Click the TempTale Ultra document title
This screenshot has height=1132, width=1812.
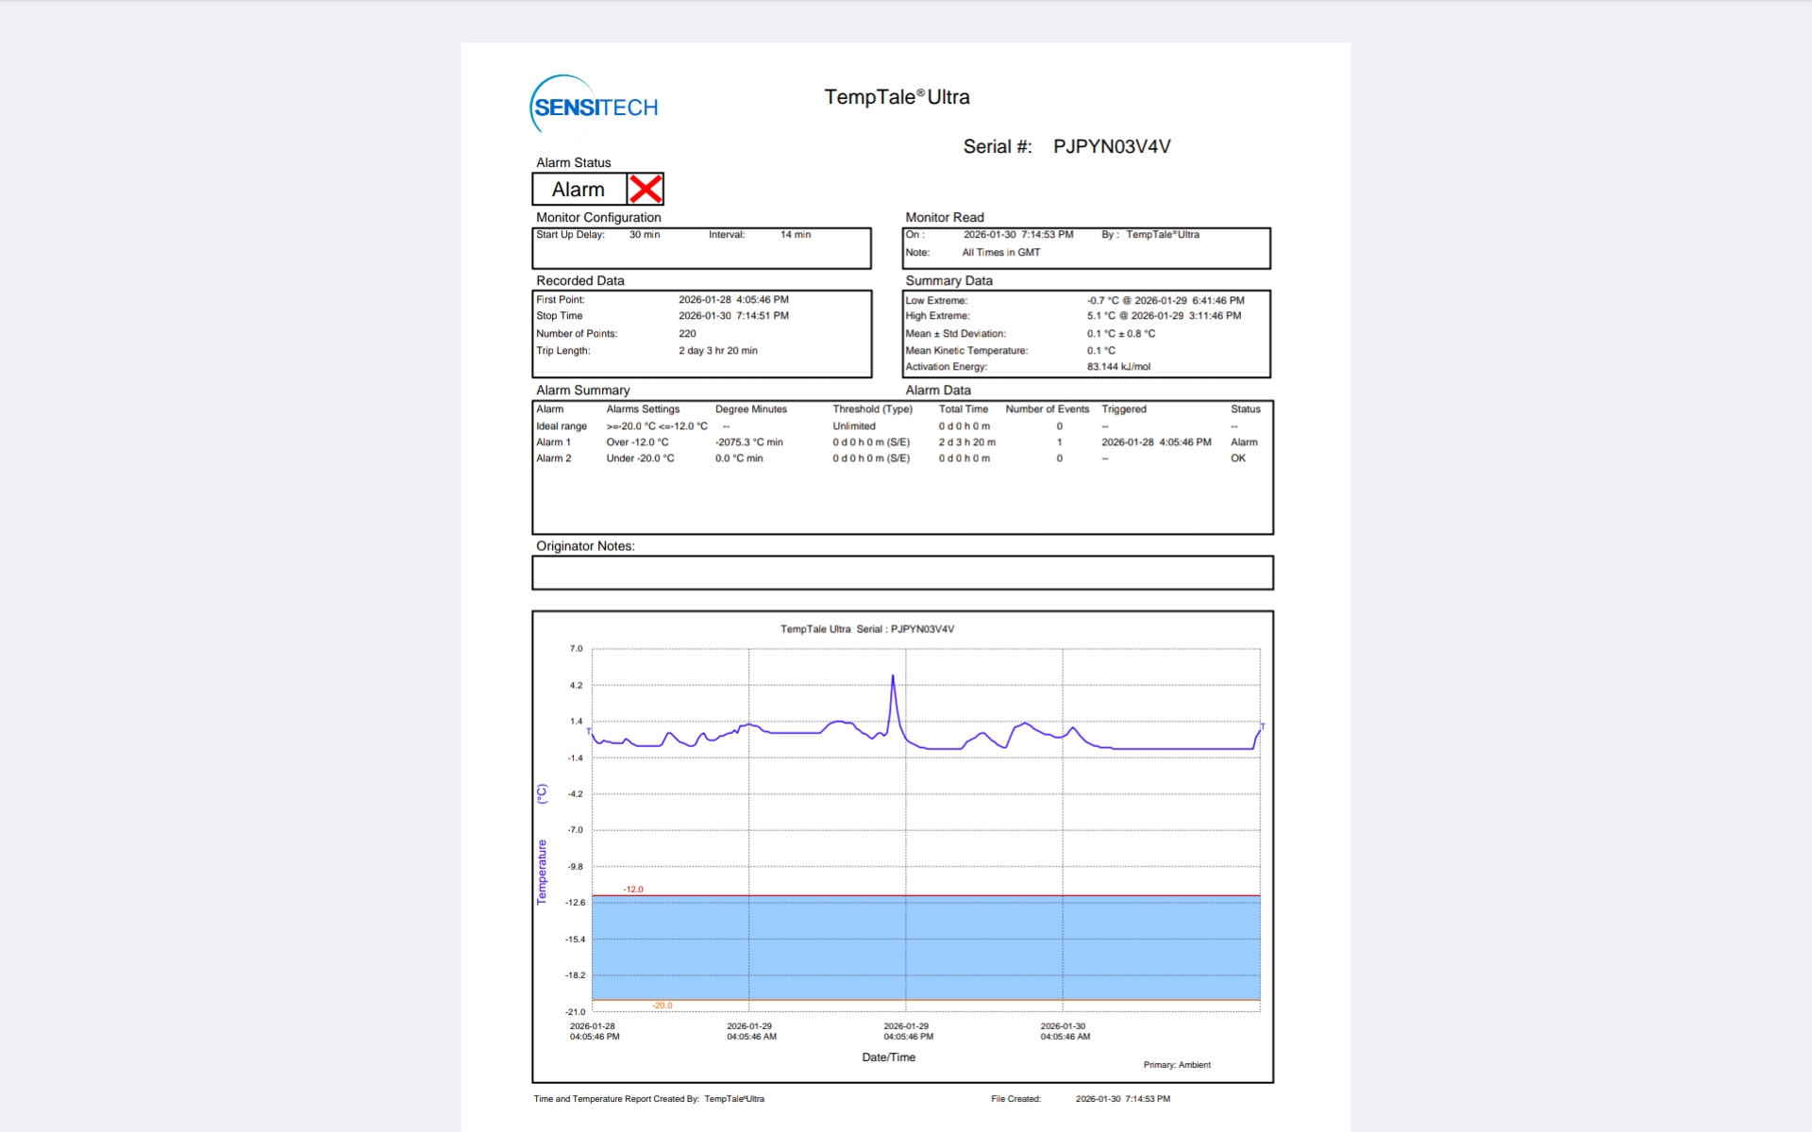[x=897, y=97]
